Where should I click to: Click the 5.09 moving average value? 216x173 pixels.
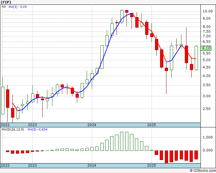tap(23, 7)
